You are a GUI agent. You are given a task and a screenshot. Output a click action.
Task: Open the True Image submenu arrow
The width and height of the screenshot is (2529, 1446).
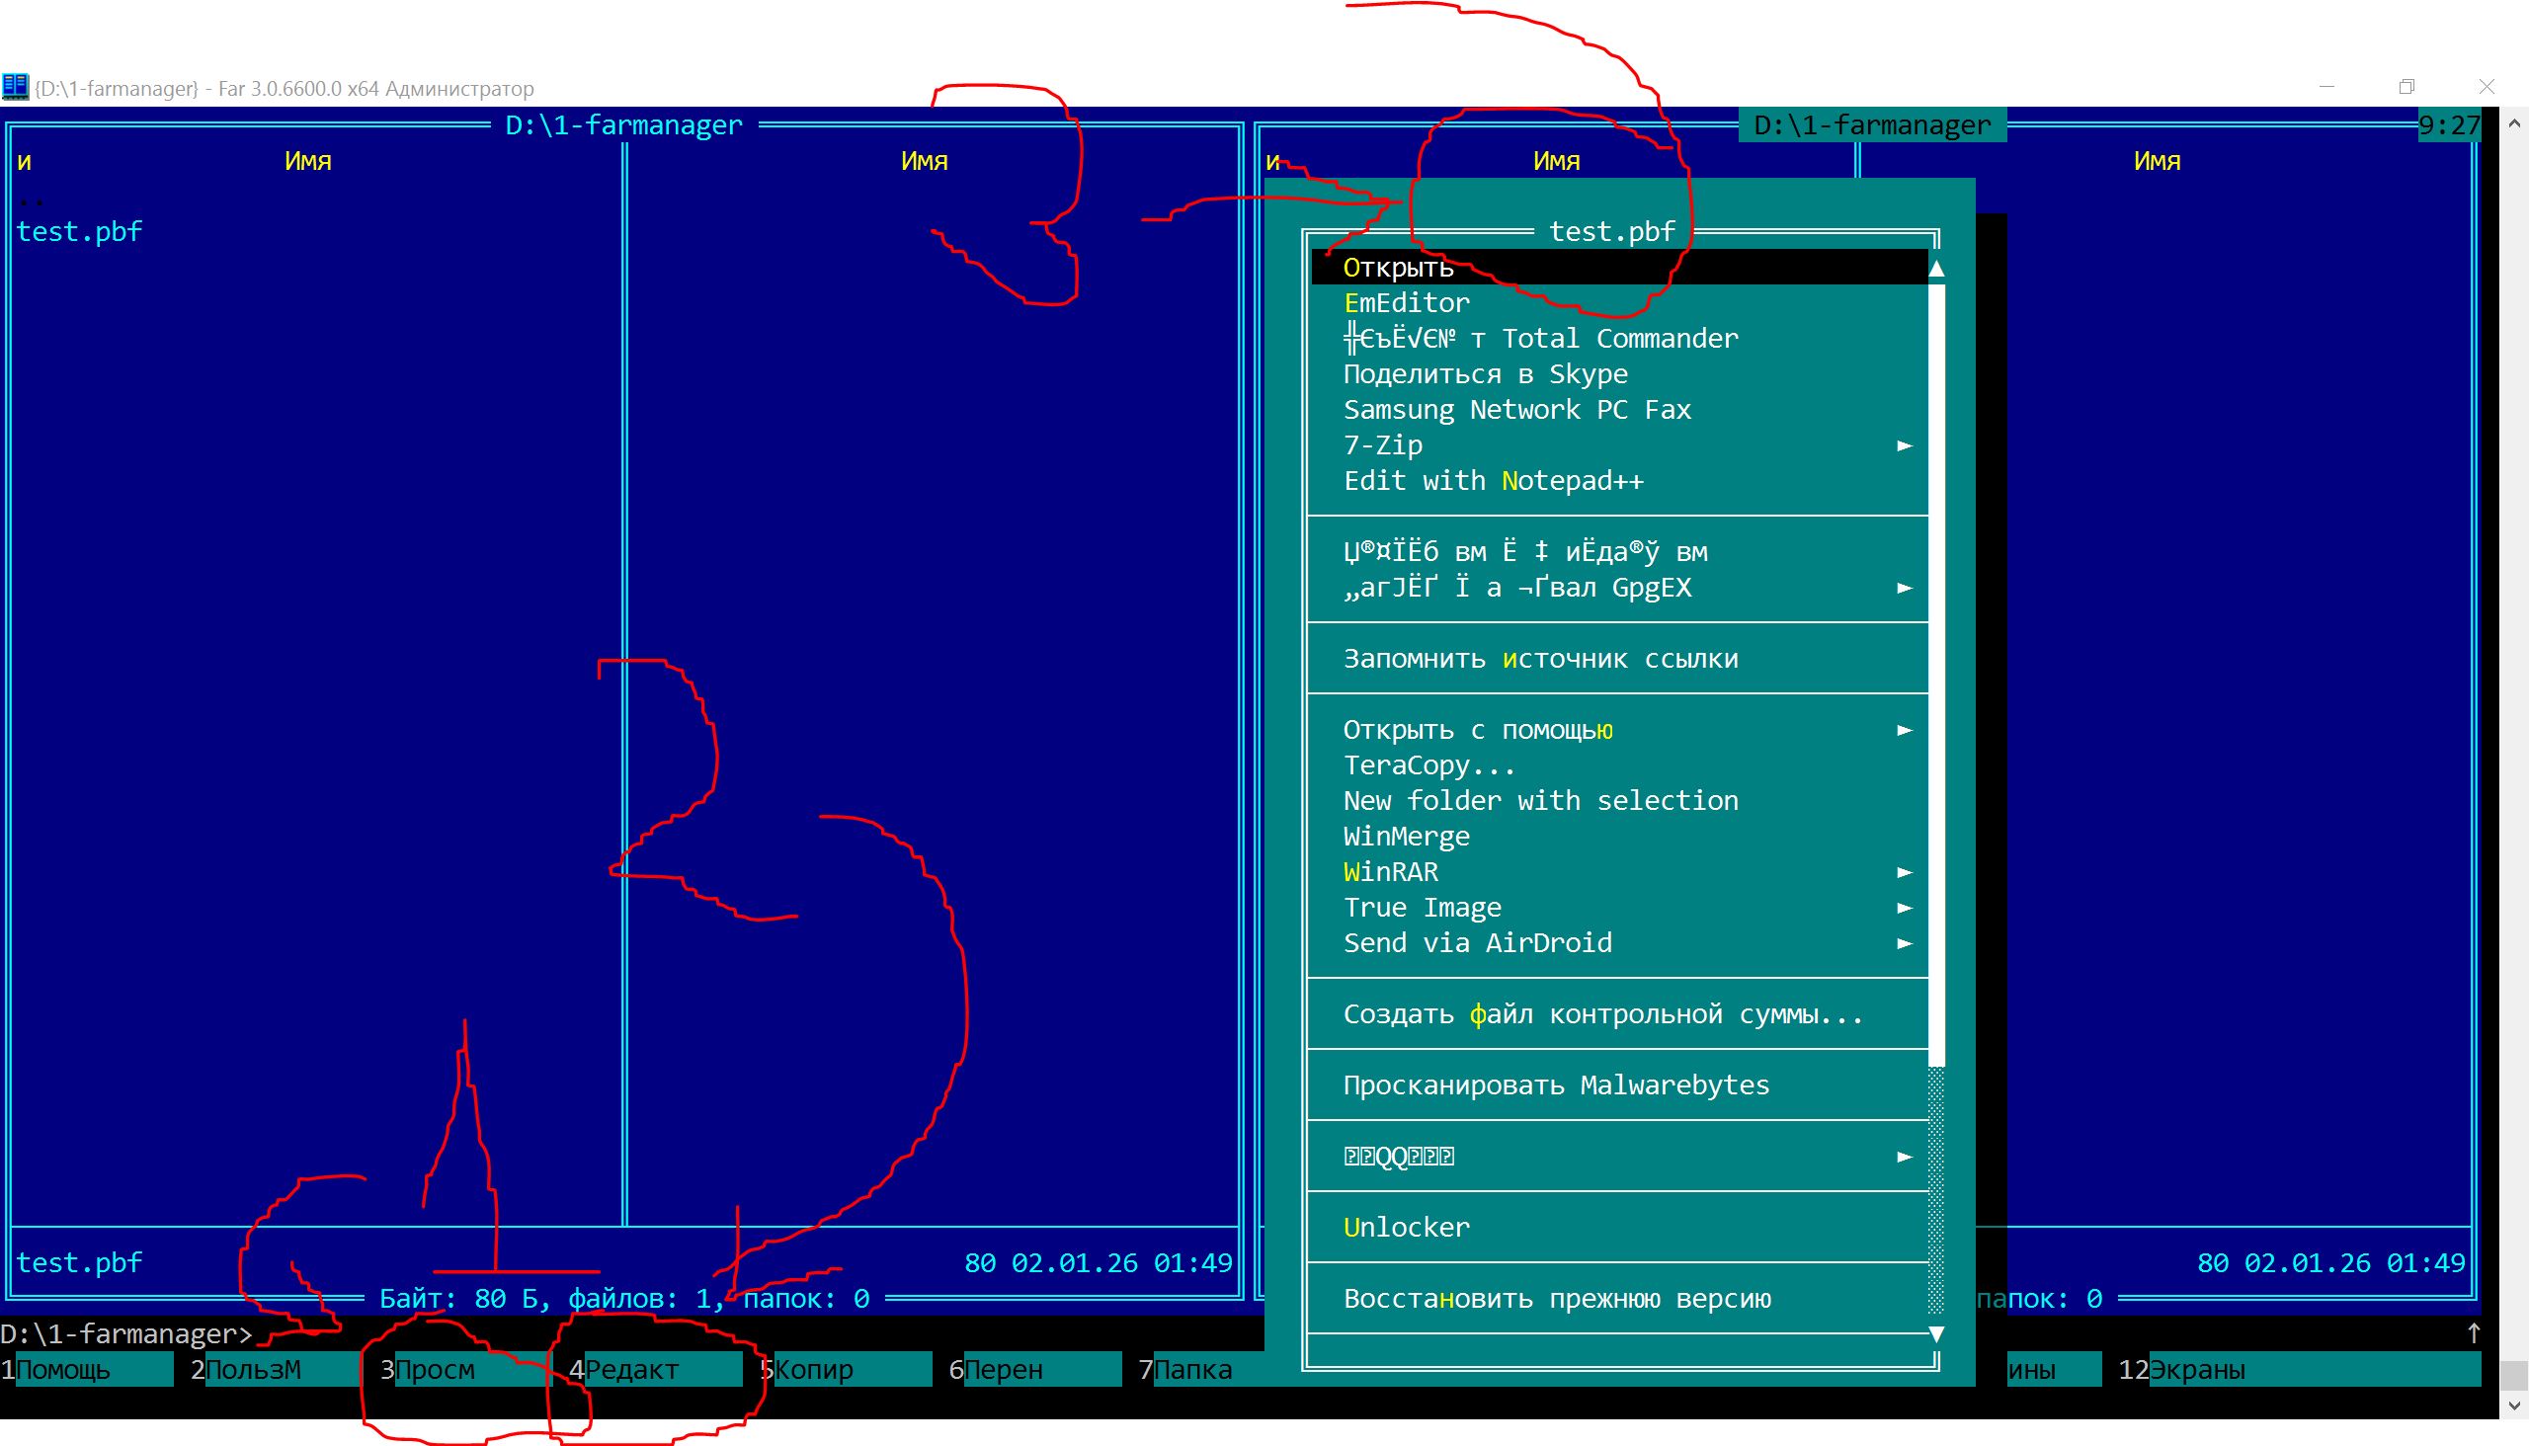1905,908
